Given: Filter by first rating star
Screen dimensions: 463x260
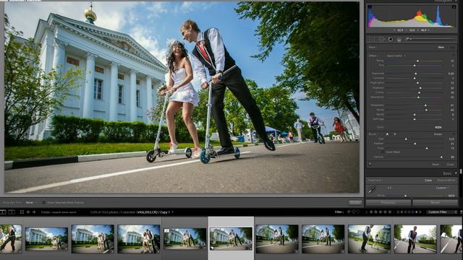Looking at the screenshot, I should tap(371, 212).
